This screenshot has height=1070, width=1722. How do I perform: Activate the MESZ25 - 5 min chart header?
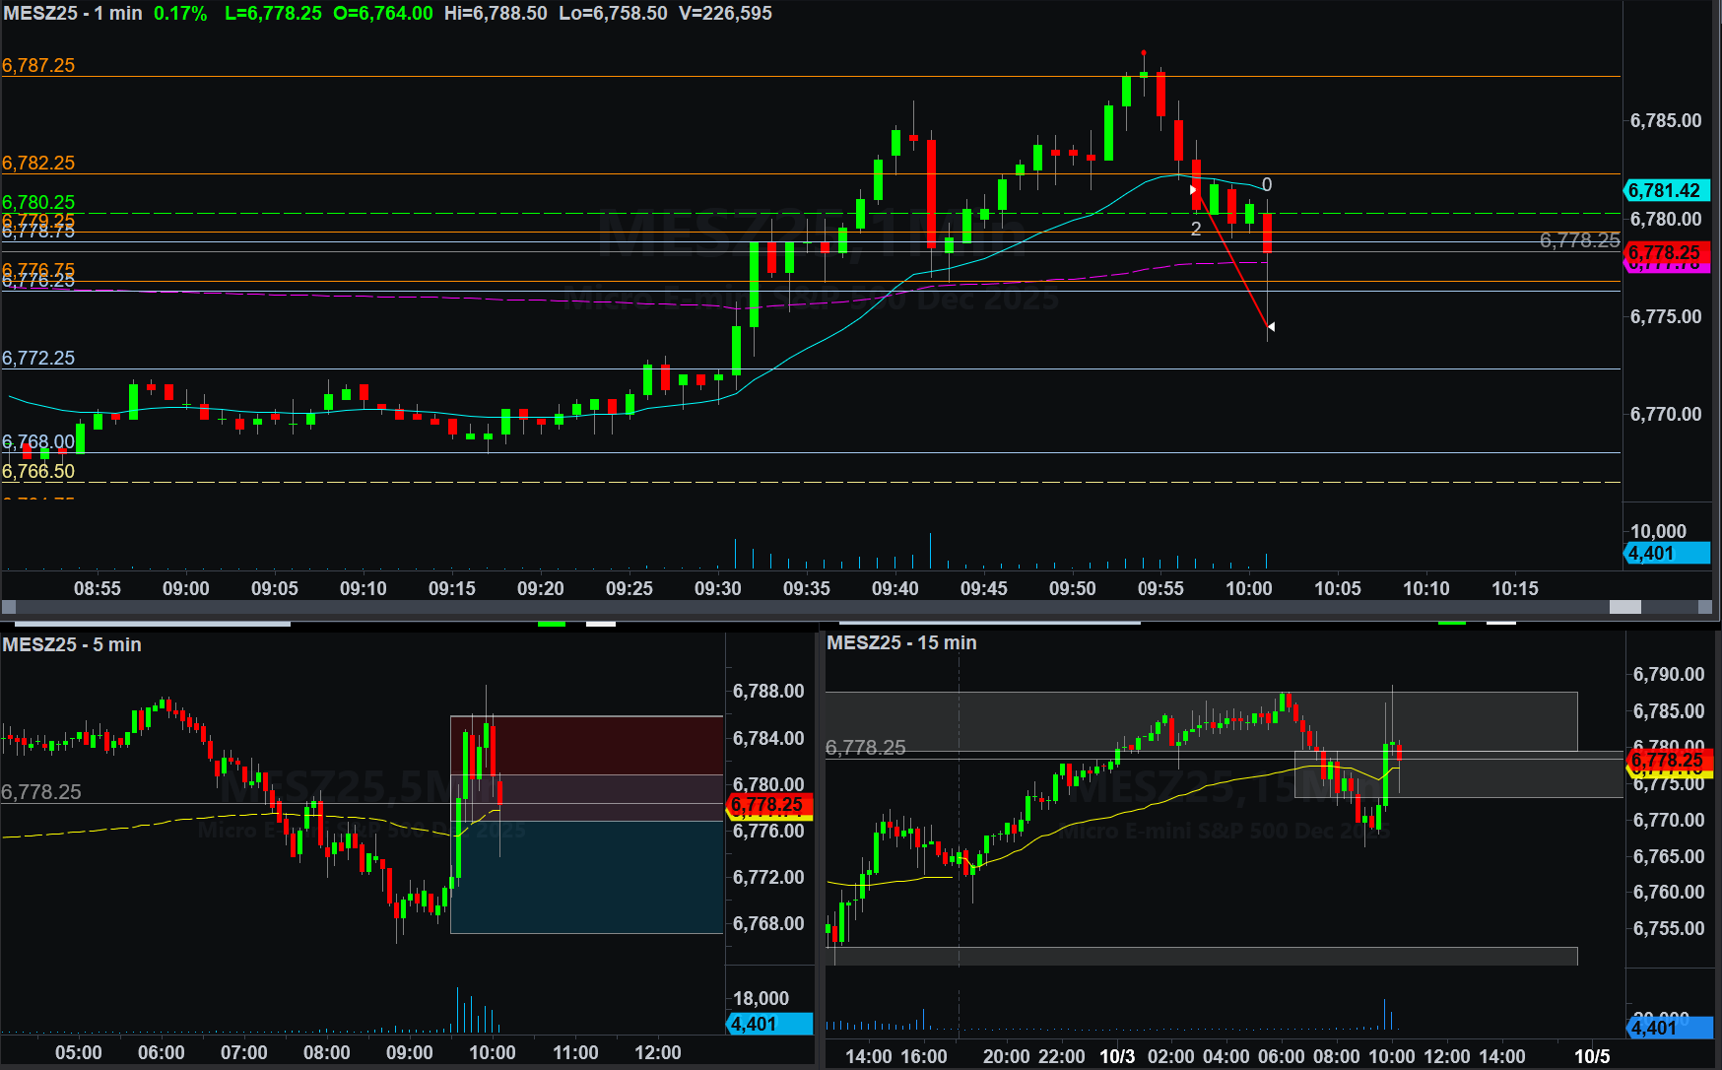[72, 644]
